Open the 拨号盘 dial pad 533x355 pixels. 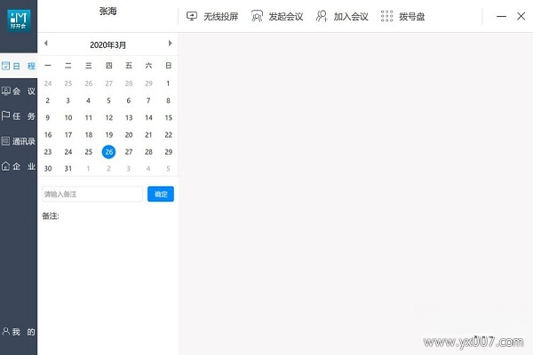point(402,16)
